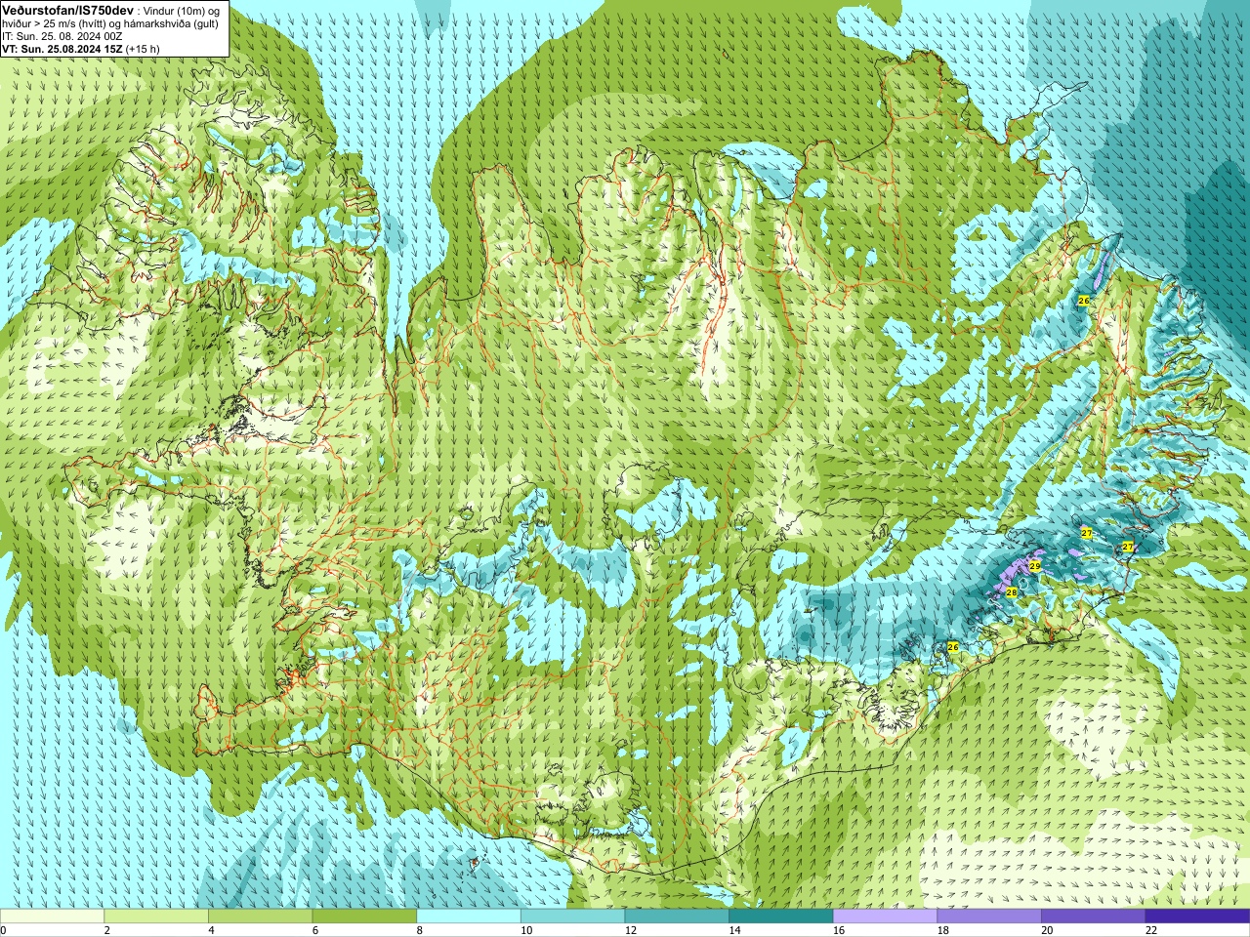Select the VT: Sun. 25.08.2024 15Z valid time
Image resolution: width=1250 pixels, height=937 pixels.
[x=62, y=48]
